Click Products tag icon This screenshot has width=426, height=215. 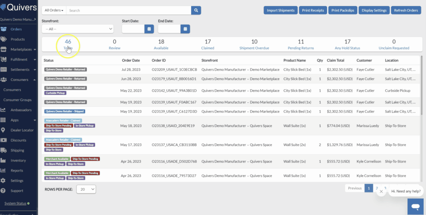(x=3, y=39)
